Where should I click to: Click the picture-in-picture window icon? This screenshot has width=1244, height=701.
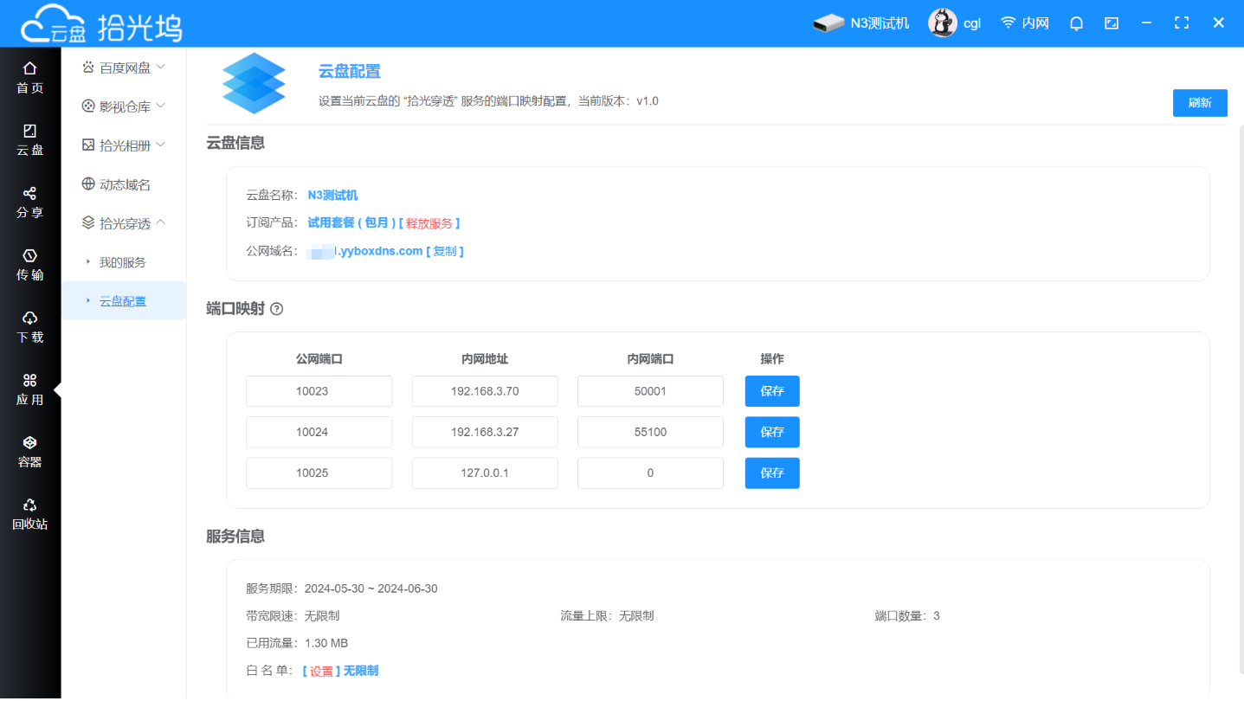1112,23
